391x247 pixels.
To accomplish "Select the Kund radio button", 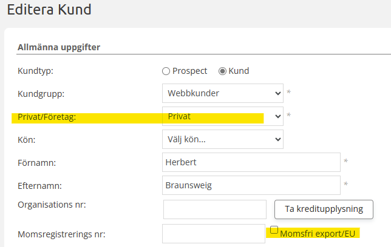I will click(223, 71).
